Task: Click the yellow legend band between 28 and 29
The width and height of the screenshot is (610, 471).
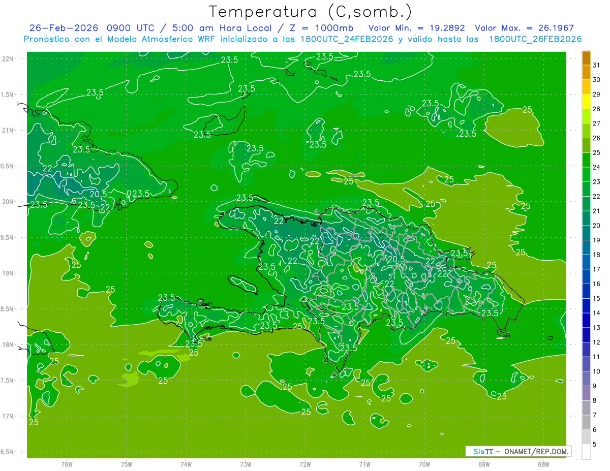Action: pyautogui.click(x=586, y=102)
